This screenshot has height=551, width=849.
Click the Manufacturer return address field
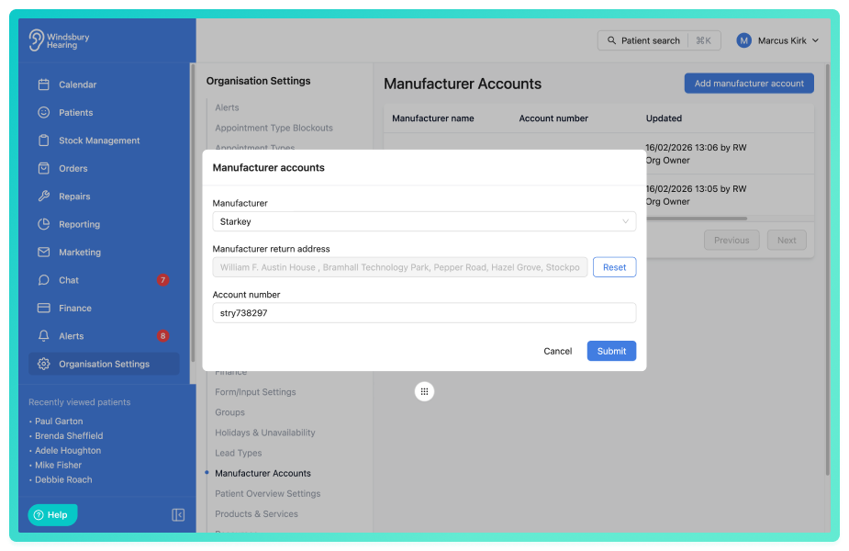(x=399, y=267)
